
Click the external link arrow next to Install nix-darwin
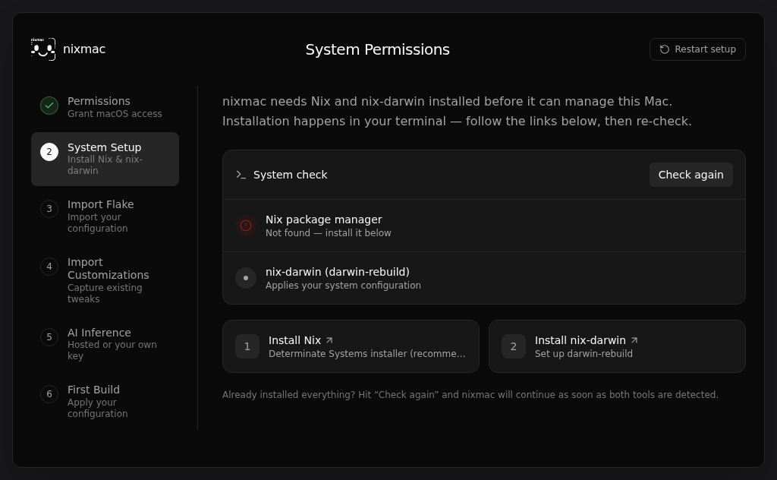click(x=634, y=340)
